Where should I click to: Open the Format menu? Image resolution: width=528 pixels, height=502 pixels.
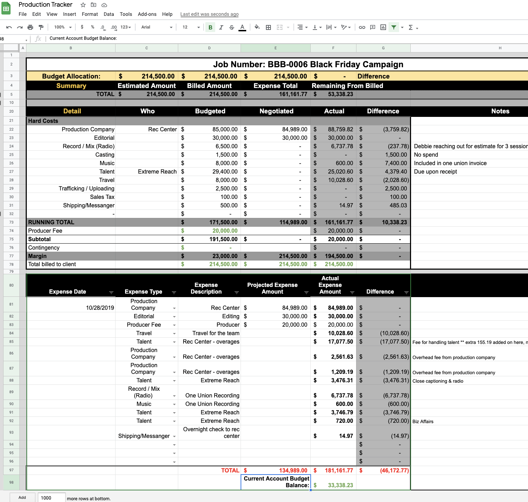tap(90, 14)
